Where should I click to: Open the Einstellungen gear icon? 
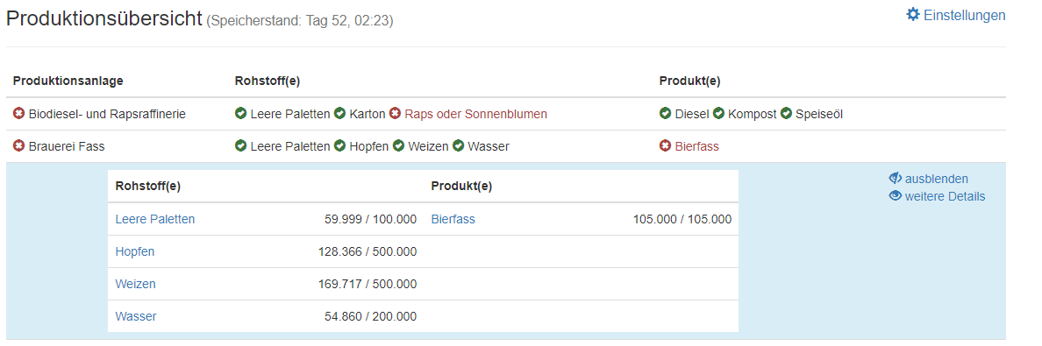click(x=913, y=14)
